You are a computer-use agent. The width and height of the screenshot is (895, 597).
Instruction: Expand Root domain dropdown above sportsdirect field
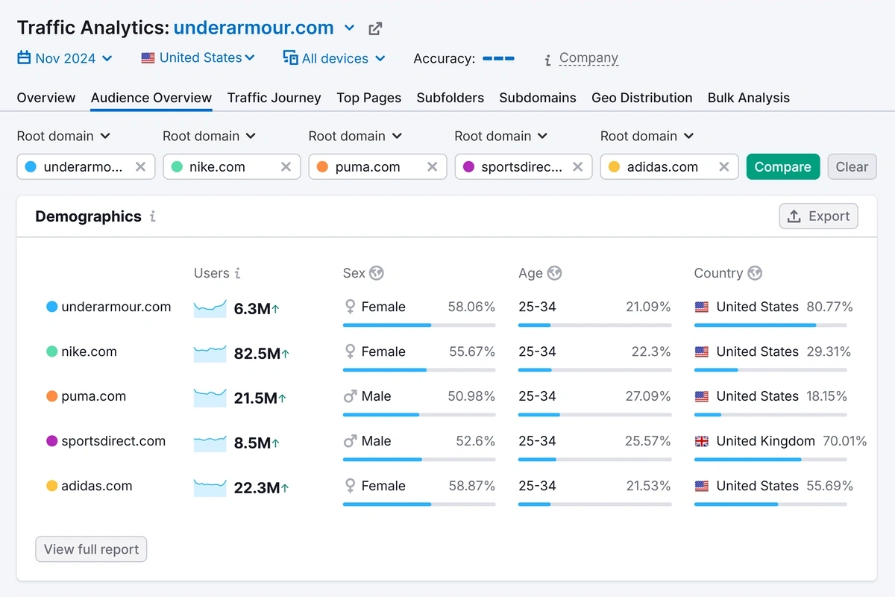tap(501, 136)
